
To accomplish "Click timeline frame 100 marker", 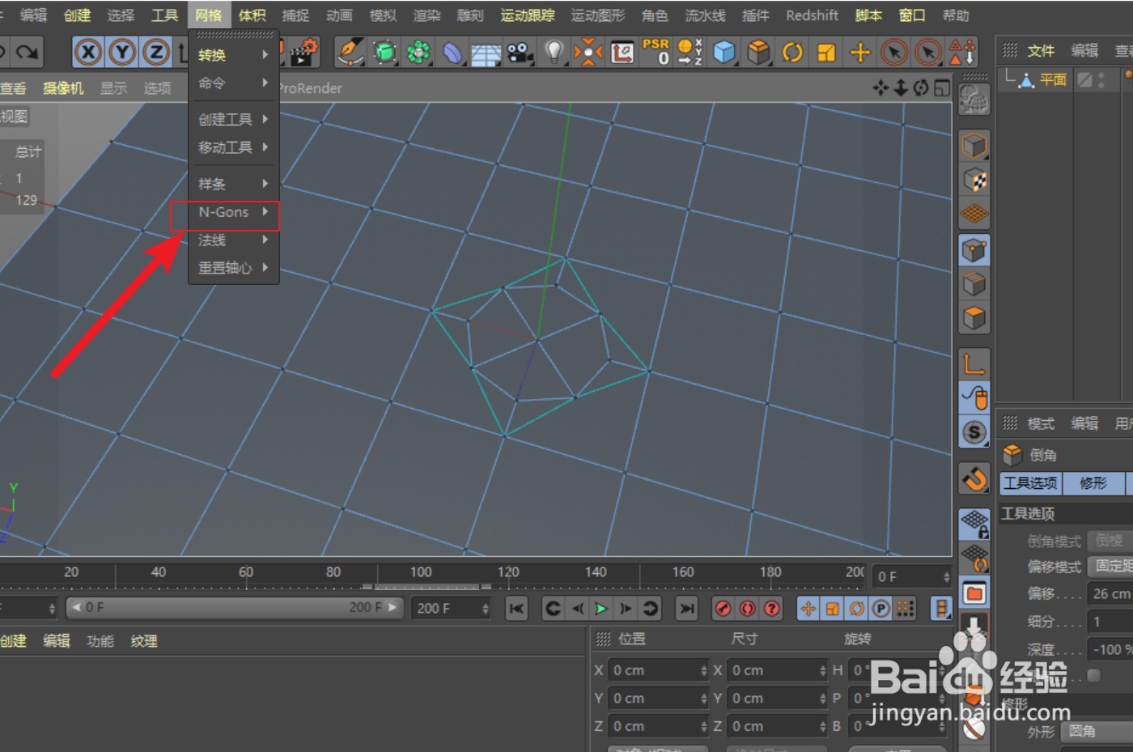I will [x=421, y=572].
